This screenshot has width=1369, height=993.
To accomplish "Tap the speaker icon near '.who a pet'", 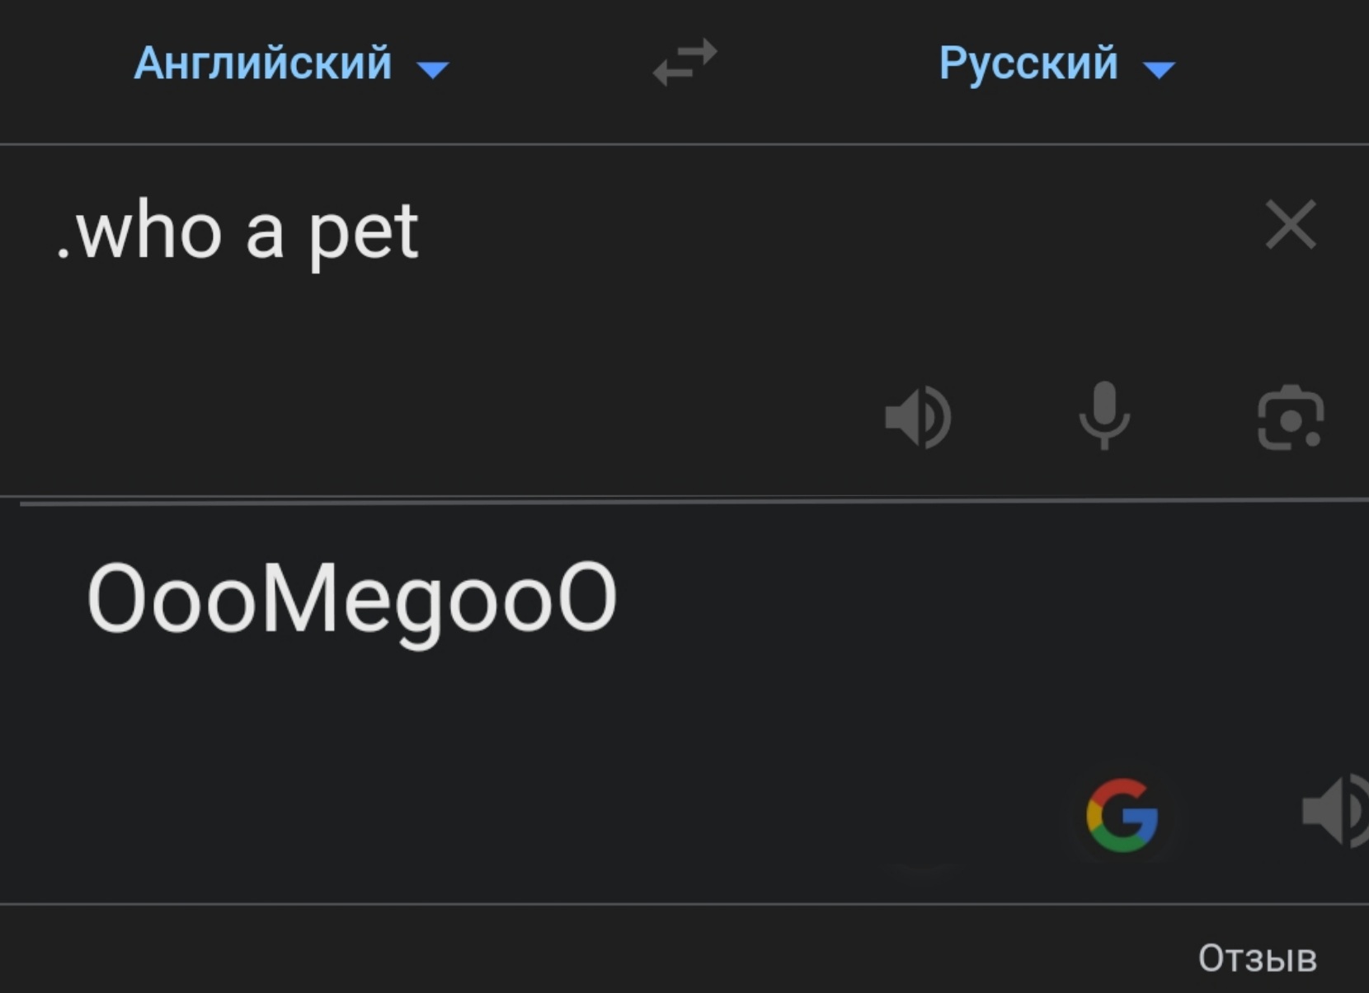I will [x=918, y=418].
